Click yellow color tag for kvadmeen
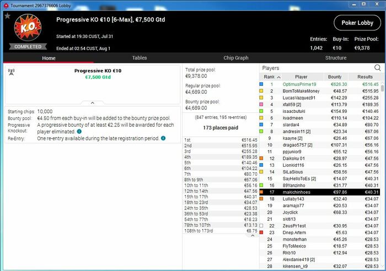The image size is (386, 271). coord(261,118)
